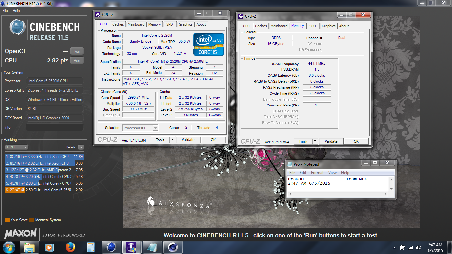Open Memory tab in left CPU-Z window
This screenshot has width=452, height=254.
(x=155, y=24)
